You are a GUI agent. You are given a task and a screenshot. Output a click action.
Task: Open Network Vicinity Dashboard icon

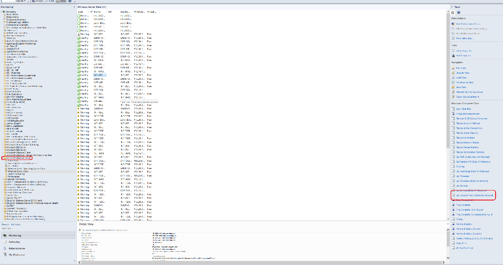coord(453,92)
